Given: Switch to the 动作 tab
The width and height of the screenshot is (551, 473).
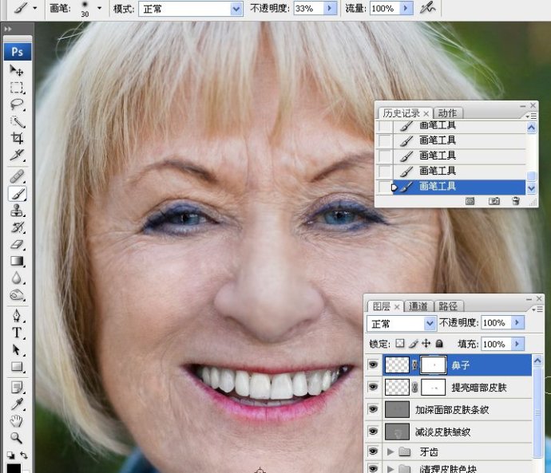Looking at the screenshot, I should [447, 113].
